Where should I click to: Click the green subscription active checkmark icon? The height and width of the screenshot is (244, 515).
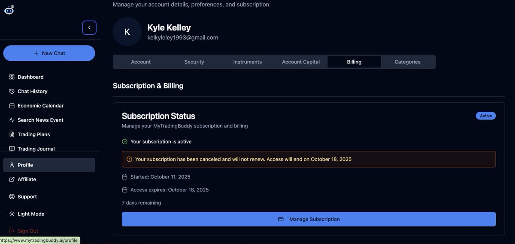125,141
